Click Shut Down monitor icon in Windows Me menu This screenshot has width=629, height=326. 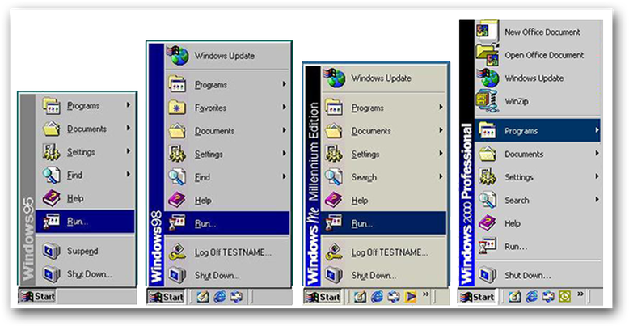pos(334,275)
